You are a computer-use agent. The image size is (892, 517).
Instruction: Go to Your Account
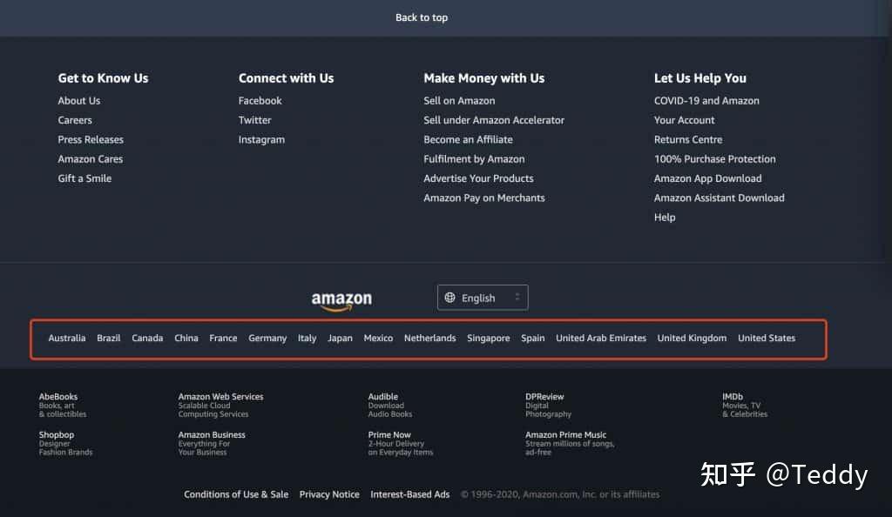[684, 120]
